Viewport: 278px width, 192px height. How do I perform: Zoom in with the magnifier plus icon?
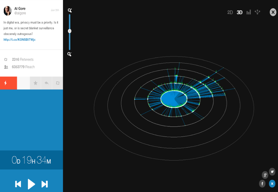[x=70, y=11]
